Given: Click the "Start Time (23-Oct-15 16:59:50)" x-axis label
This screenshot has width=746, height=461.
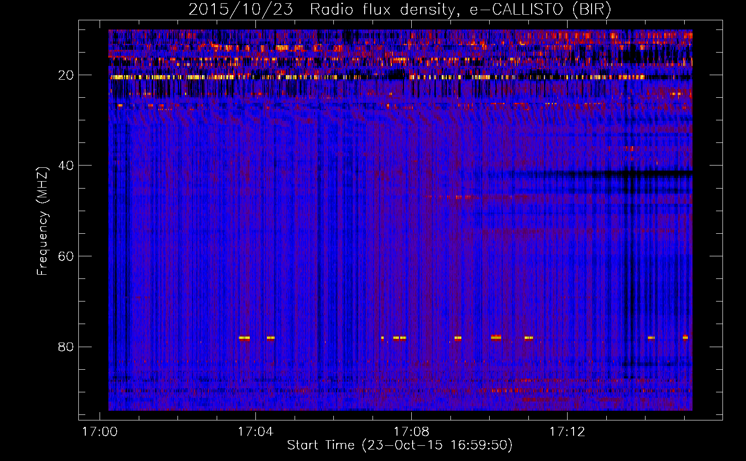Looking at the screenshot, I should pyautogui.click(x=400, y=445).
